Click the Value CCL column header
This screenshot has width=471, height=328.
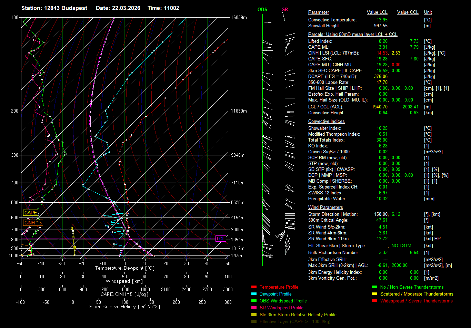pos(408,12)
